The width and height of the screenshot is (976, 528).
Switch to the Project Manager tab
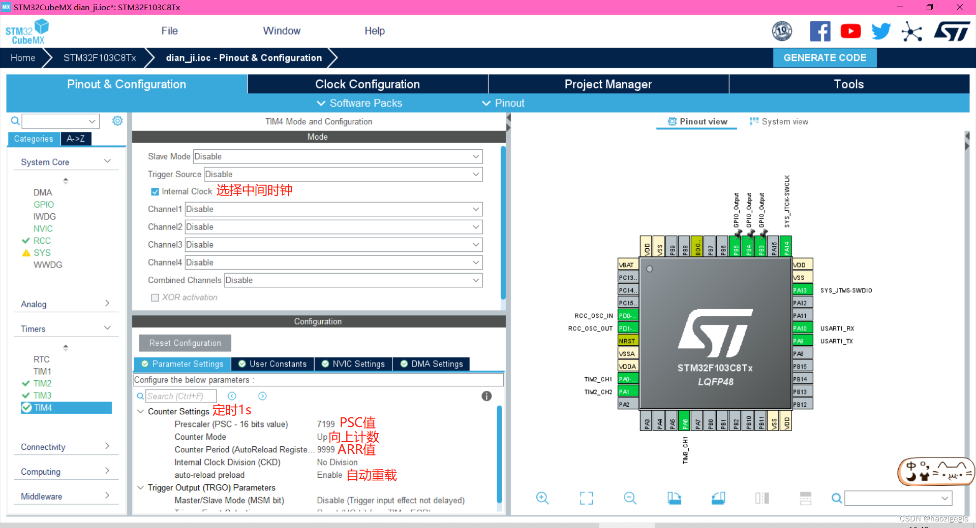coord(608,84)
